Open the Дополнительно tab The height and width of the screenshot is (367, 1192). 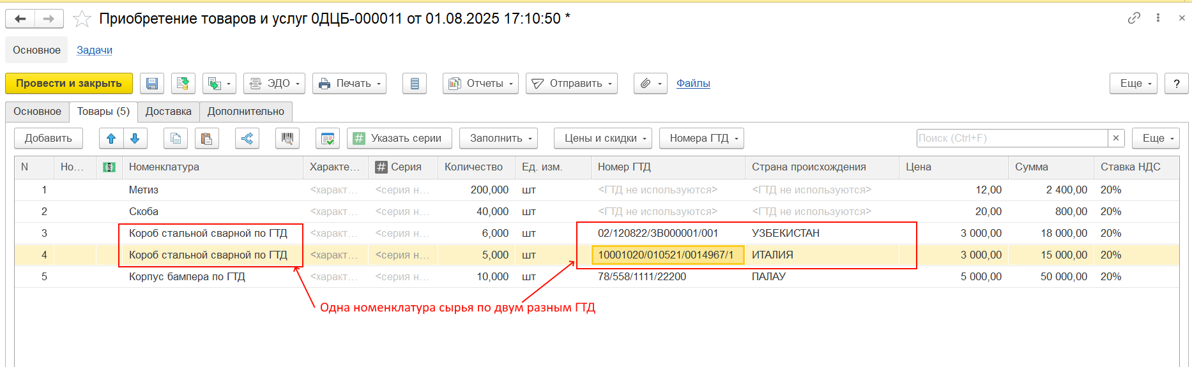(x=246, y=112)
